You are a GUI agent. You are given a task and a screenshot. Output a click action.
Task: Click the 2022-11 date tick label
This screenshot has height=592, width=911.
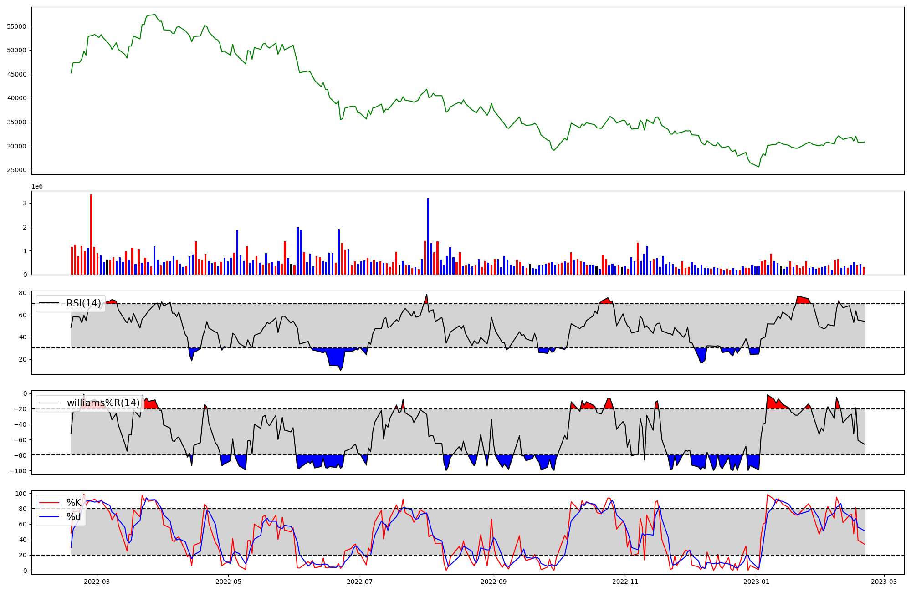pyautogui.click(x=625, y=582)
